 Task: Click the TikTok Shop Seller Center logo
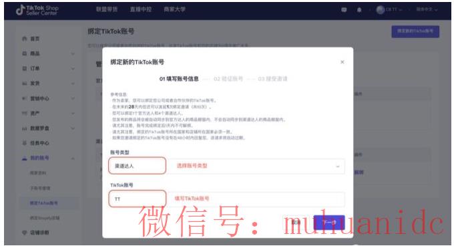pos(37,10)
